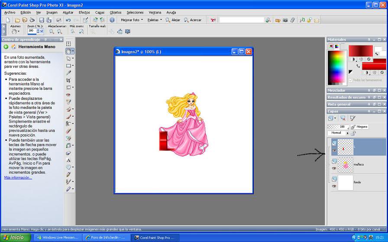Open the Efectos menu
388x242 pixels.
tap(84, 13)
